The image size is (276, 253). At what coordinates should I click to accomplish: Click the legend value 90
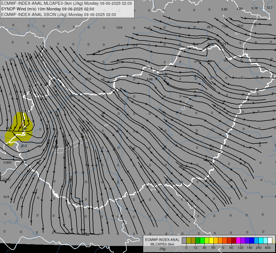click(231, 248)
